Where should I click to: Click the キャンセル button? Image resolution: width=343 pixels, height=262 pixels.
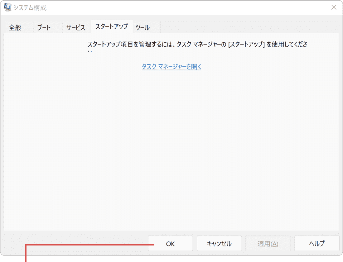point(219,243)
